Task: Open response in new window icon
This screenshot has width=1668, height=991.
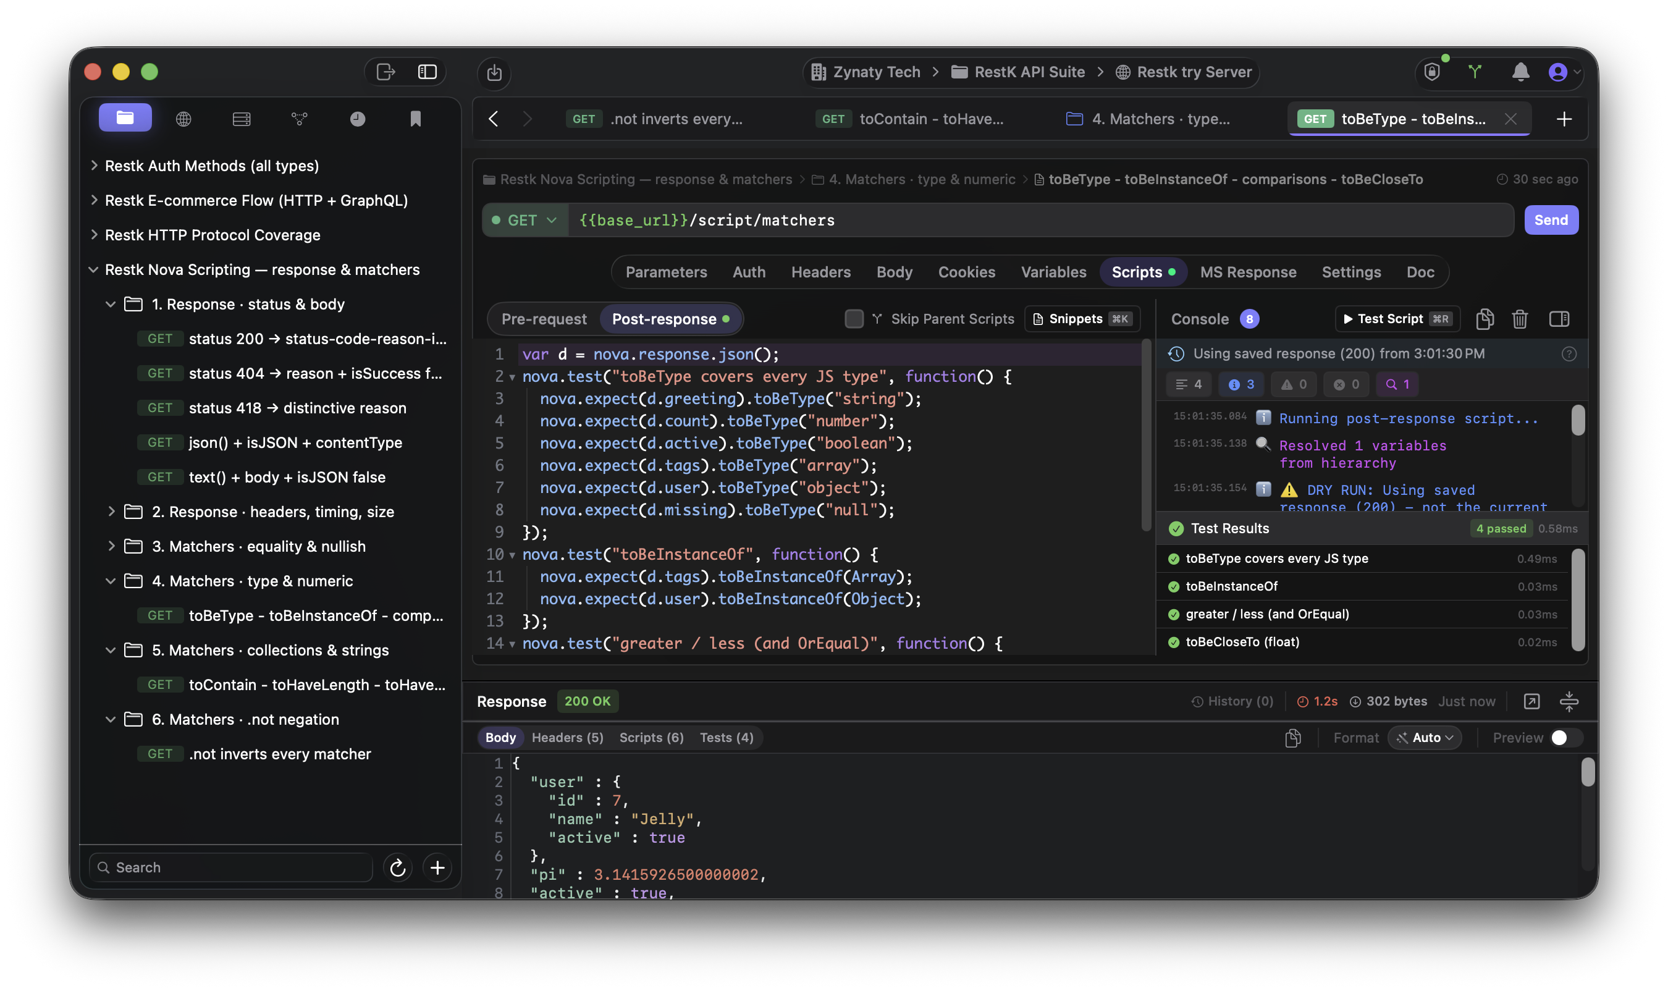Action: [1532, 701]
